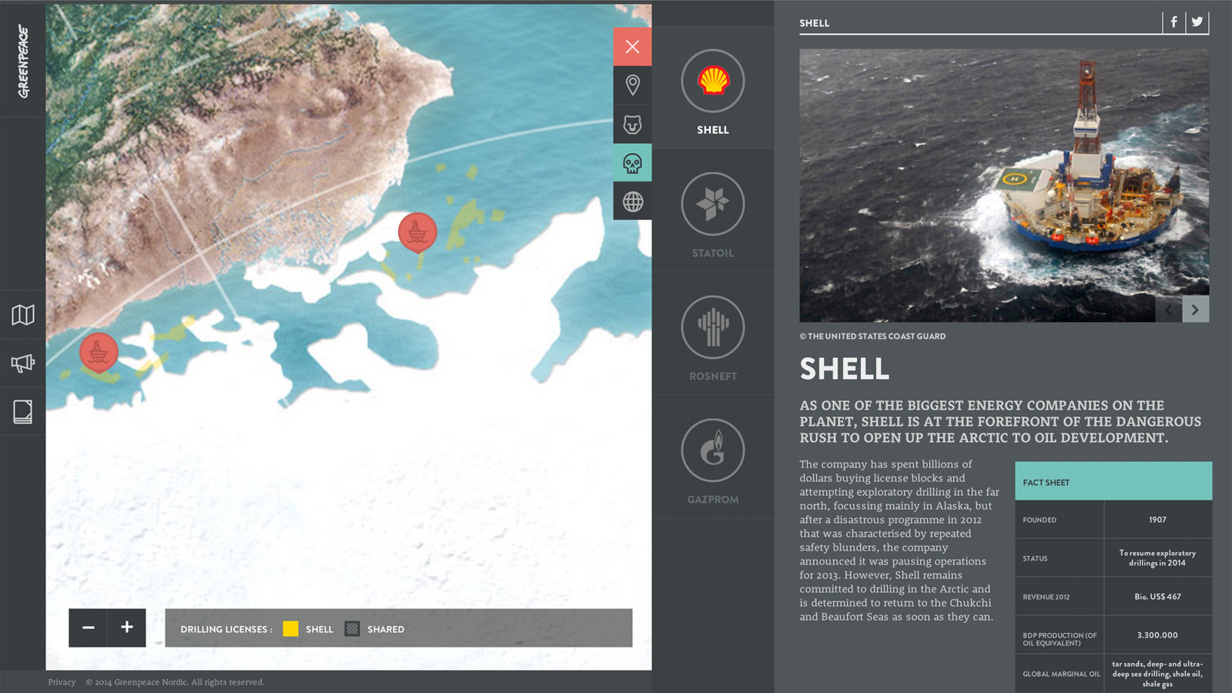Image resolution: width=1232 pixels, height=693 pixels.
Task: Choose the Gazprom company logo
Action: 713,450
